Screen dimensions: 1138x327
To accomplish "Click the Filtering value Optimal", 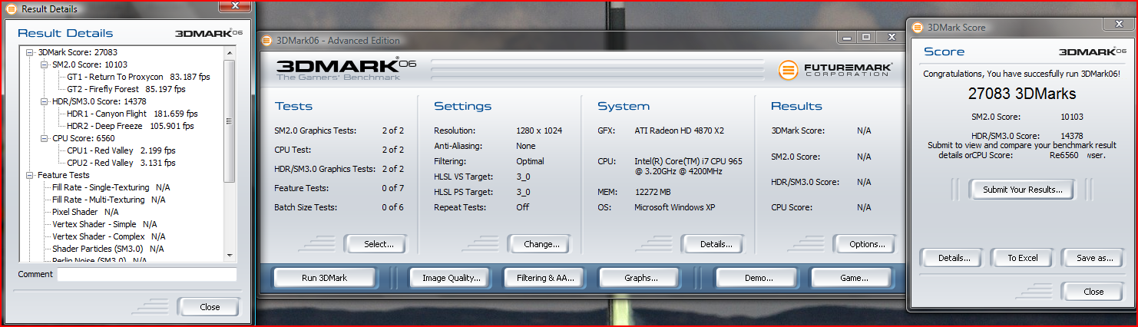I will click(530, 161).
